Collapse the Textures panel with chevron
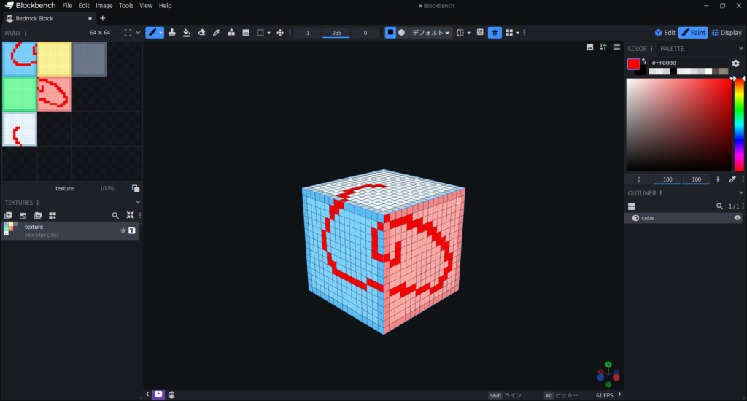Screen dimensions: 747x401 [138, 202]
